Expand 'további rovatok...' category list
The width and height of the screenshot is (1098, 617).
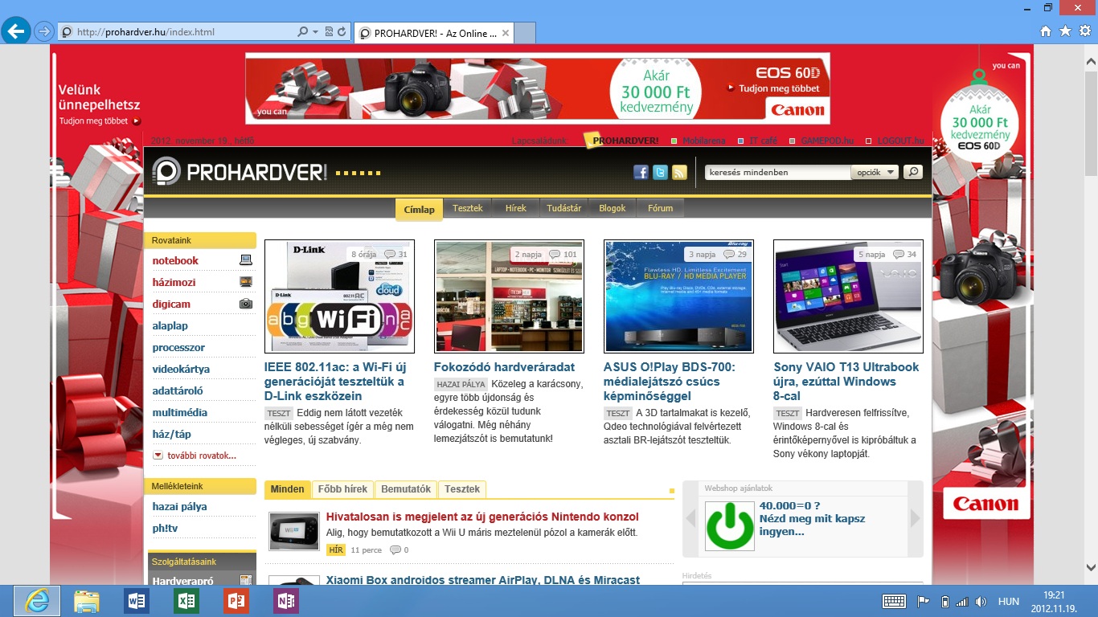195,456
